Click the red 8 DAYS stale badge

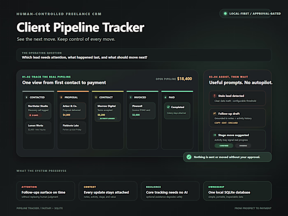[x=34, y=115]
